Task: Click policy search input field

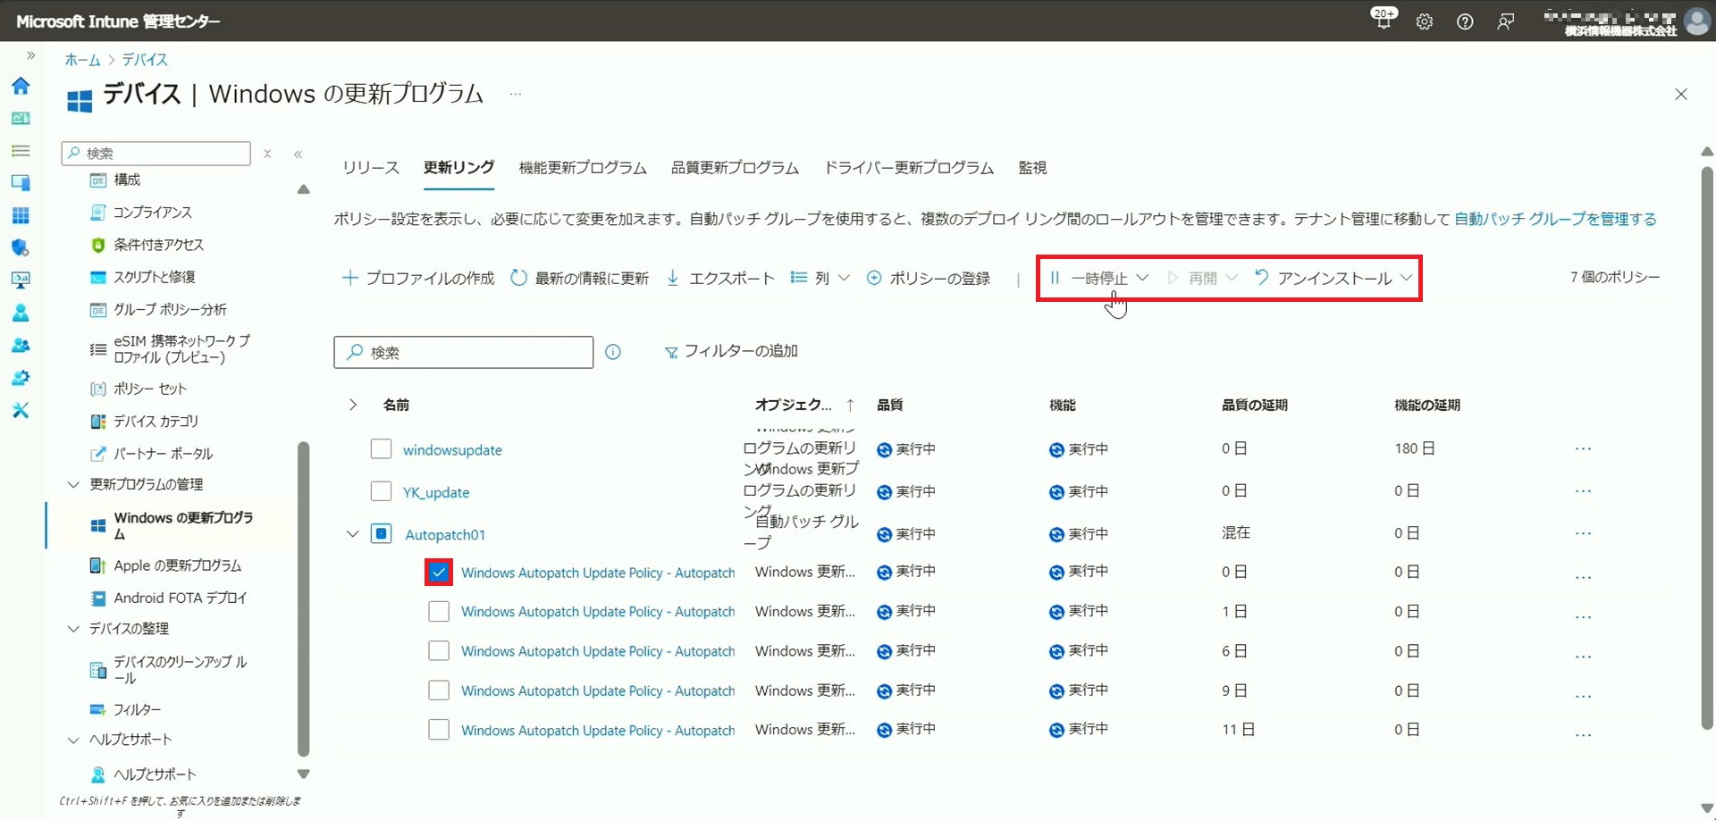Action: (x=464, y=352)
